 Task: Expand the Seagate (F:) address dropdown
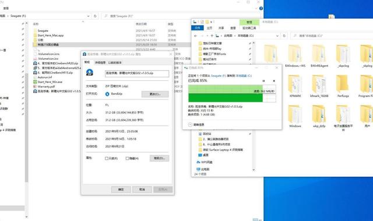pos(88,16)
